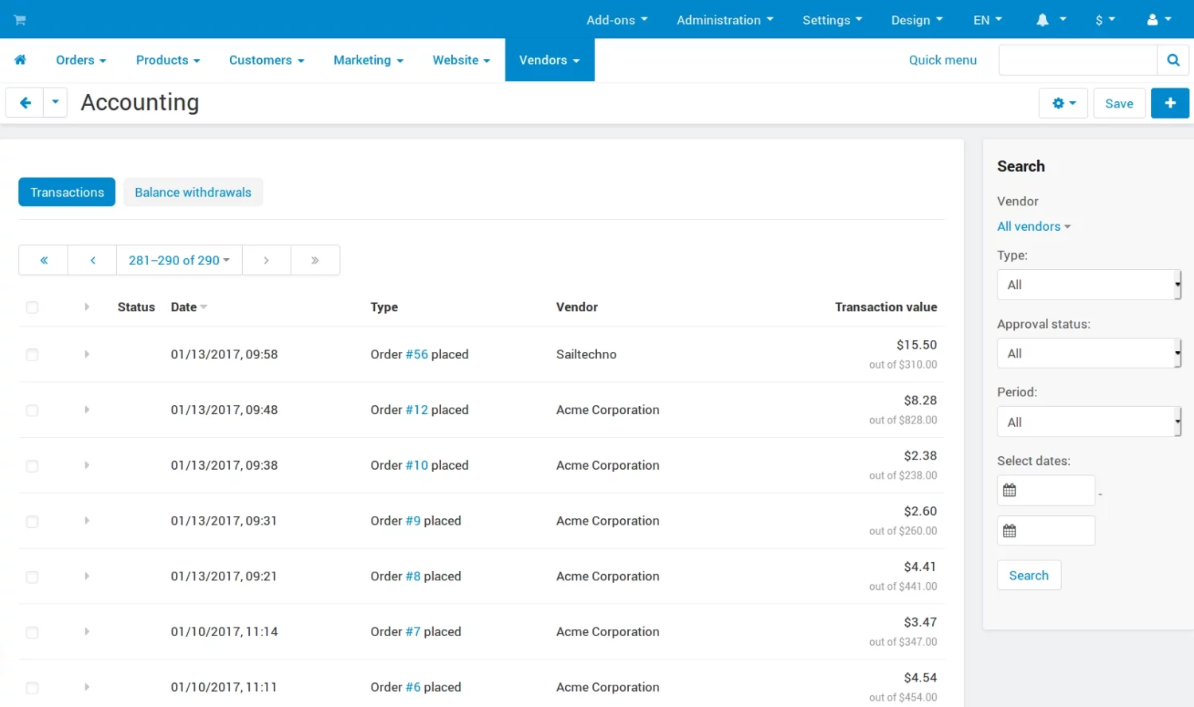Viewport: 1194px width, 707px height.
Task: Open the shopping cart storefront icon
Action: [x=20, y=20]
